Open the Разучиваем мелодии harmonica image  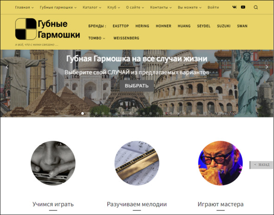[x=137, y=163]
